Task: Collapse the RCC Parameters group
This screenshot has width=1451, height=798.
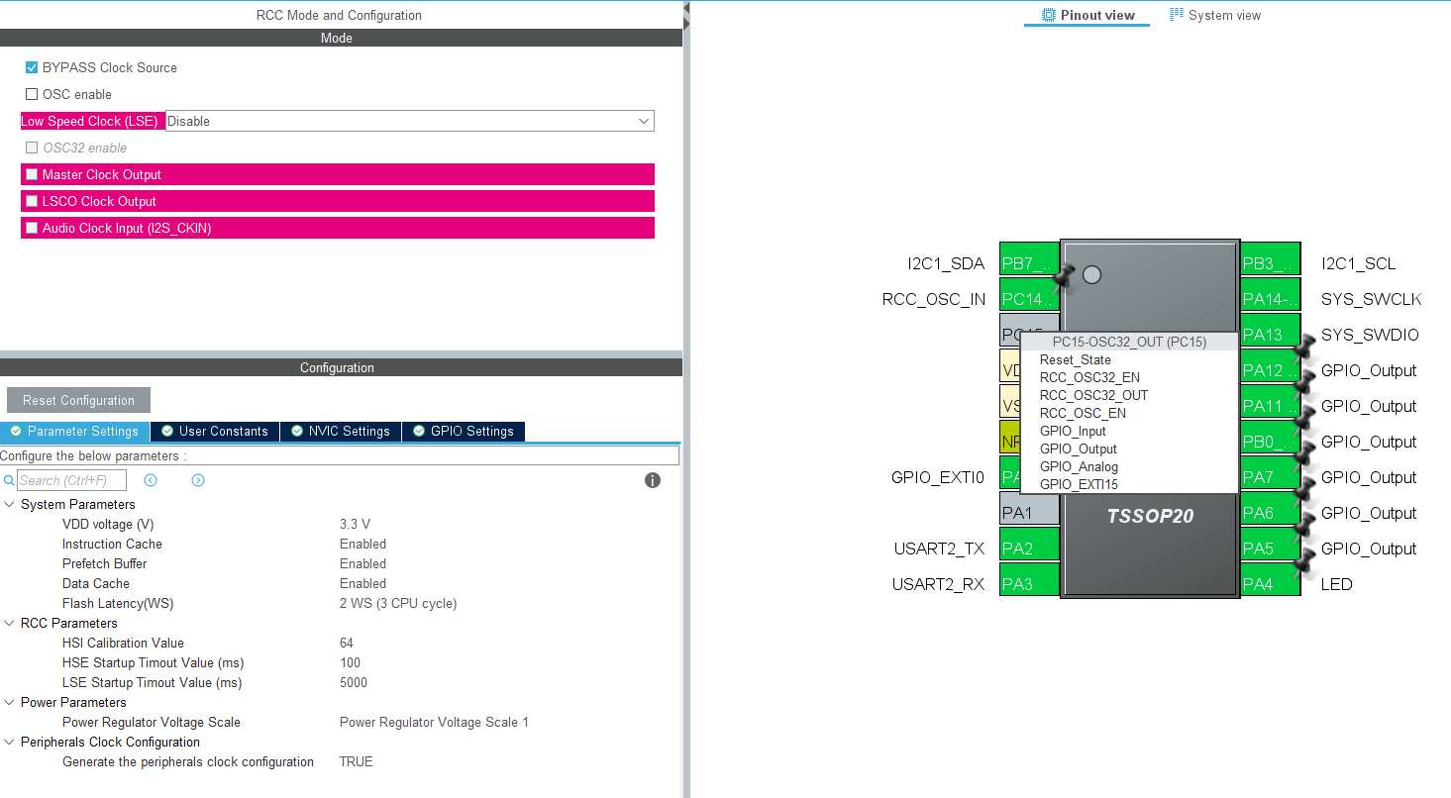Action: 10,623
